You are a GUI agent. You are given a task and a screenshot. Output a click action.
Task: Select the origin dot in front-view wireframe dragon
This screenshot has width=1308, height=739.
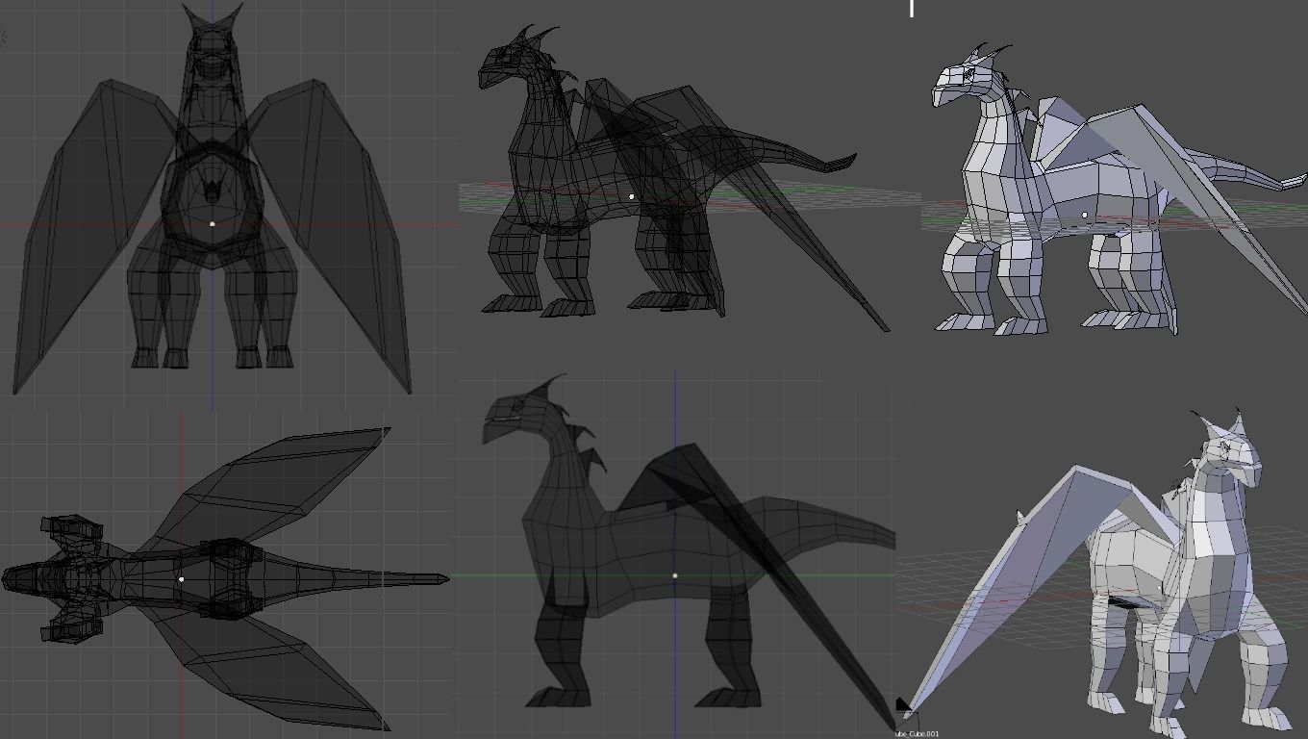point(213,223)
